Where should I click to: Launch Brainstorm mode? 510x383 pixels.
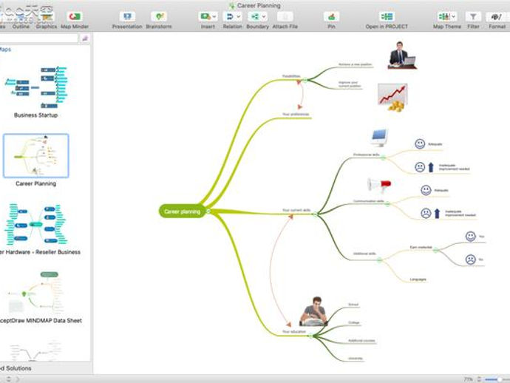(159, 16)
